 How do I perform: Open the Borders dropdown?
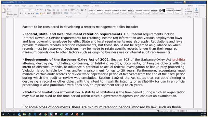tap(79, 13)
